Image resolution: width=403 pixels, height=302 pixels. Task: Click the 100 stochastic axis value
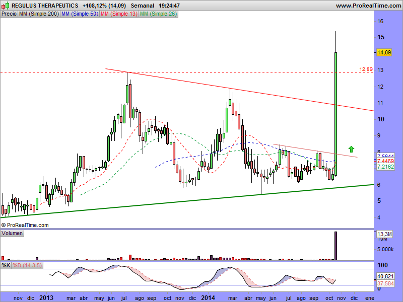tap(382, 265)
